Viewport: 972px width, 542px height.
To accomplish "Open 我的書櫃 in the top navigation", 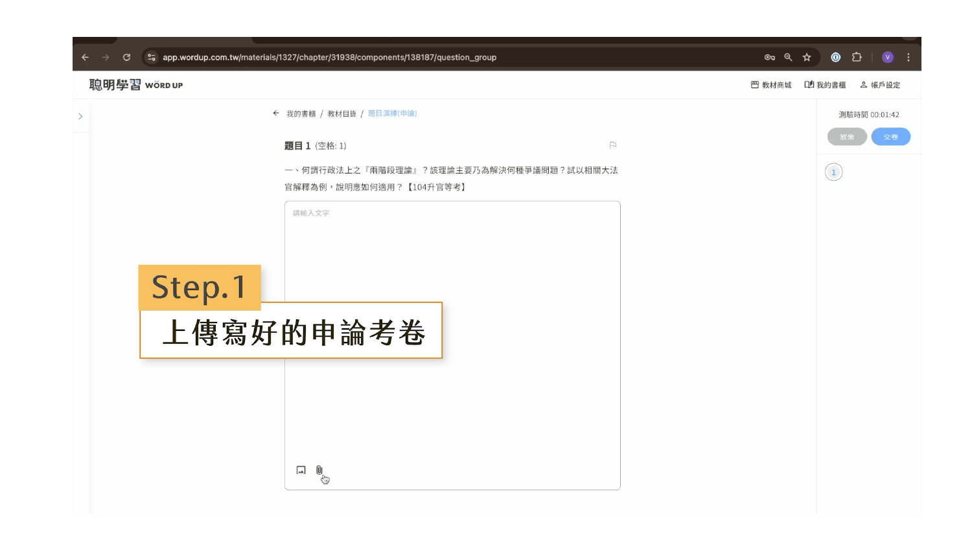I will (825, 85).
